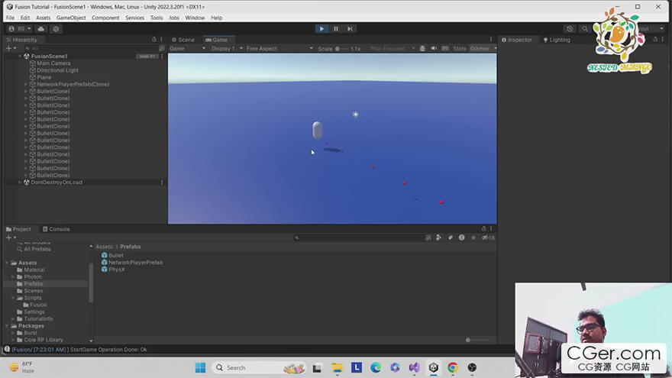The image size is (672, 378).
Task: Open Chrome from the Windows taskbar
Action: click(x=453, y=367)
